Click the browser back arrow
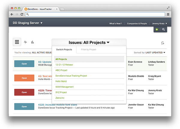Image resolution: width=180 pixels, height=129 pixels. point(12,14)
